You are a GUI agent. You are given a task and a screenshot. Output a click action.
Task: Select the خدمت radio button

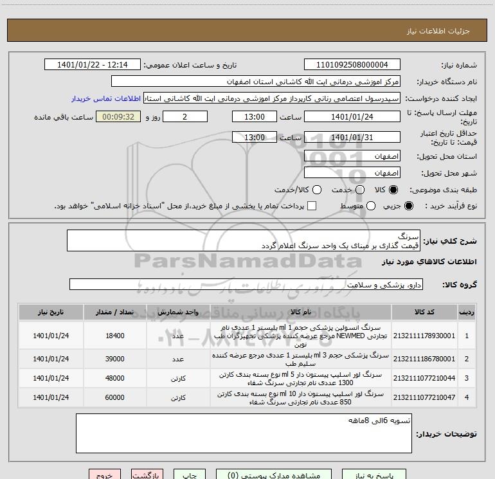pyautogui.click(x=360, y=190)
